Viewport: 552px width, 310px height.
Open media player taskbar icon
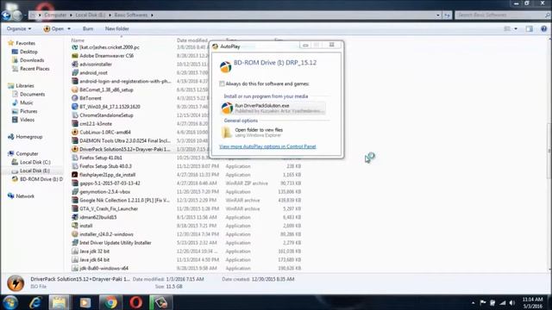pyautogui.click(x=85, y=302)
